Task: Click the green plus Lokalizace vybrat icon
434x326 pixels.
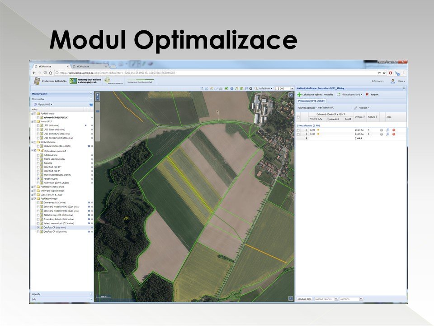Action: coord(299,95)
